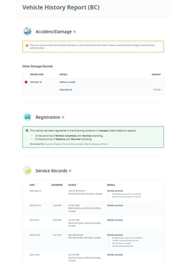Screen dimensions: 179x264
Task: Select the 2021 Jul 30 OpenRoad Audi record
Action: (93, 241)
